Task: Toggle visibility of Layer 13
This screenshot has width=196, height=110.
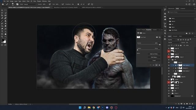Action: [169, 62]
